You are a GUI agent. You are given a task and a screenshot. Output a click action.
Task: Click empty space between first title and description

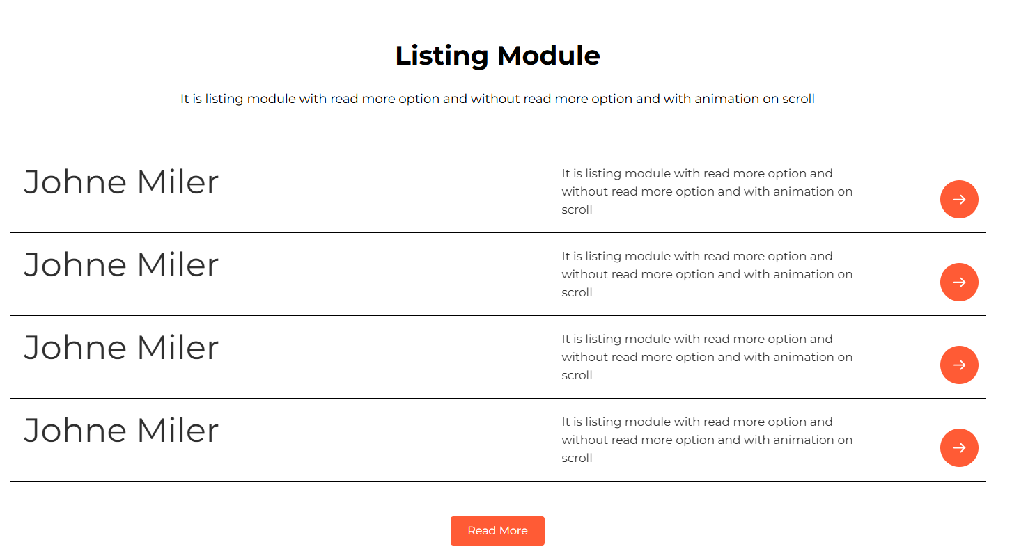[390, 191]
